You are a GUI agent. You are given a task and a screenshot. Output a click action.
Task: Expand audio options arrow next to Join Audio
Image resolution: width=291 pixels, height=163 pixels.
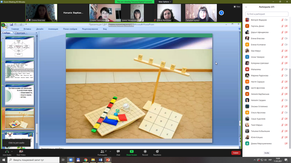coord(12,151)
